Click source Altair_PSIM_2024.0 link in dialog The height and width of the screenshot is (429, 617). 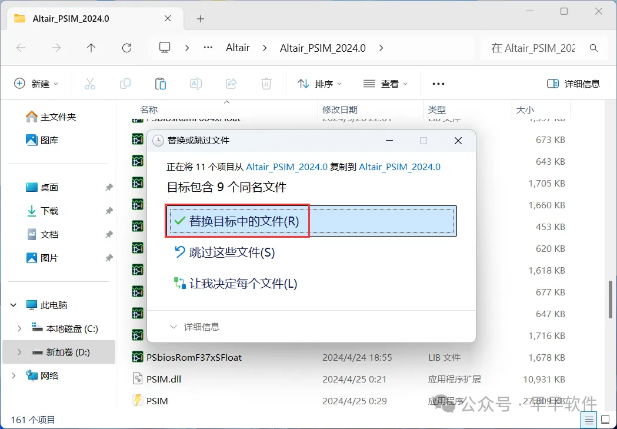(x=286, y=167)
